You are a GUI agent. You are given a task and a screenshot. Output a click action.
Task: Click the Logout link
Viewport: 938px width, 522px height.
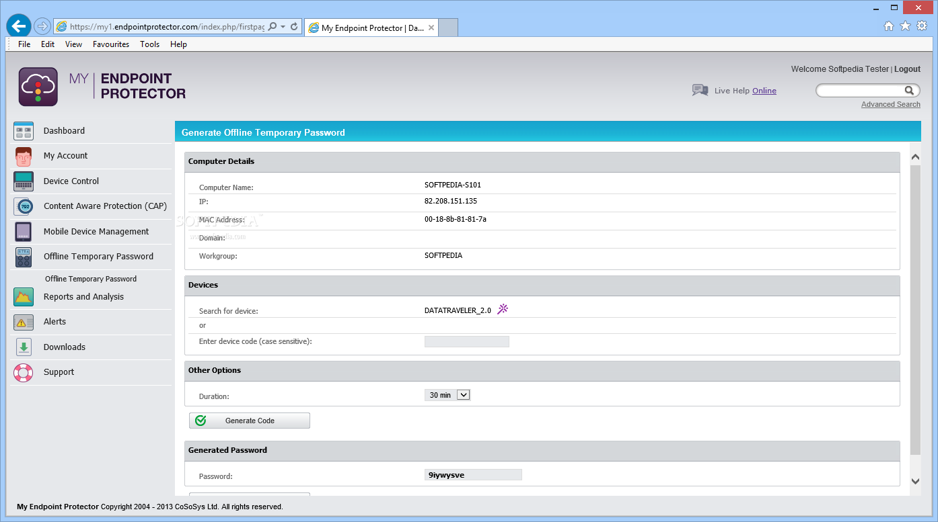907,69
